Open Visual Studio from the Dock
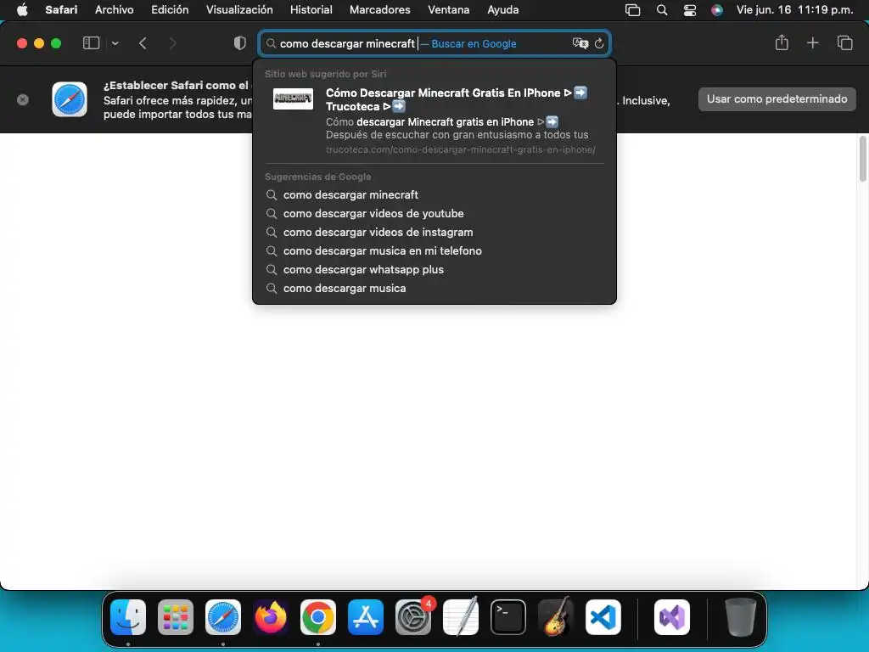Screen dimensions: 869x652 coord(672,617)
